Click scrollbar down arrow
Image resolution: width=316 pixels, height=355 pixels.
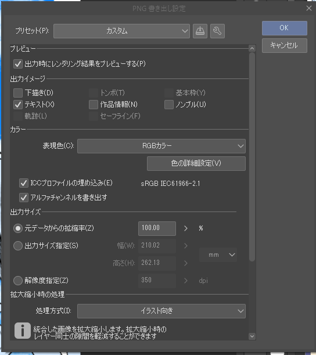tap(252, 336)
